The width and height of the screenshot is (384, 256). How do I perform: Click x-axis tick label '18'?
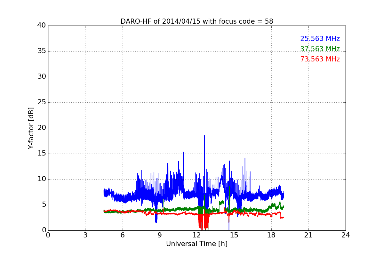coord(271,235)
